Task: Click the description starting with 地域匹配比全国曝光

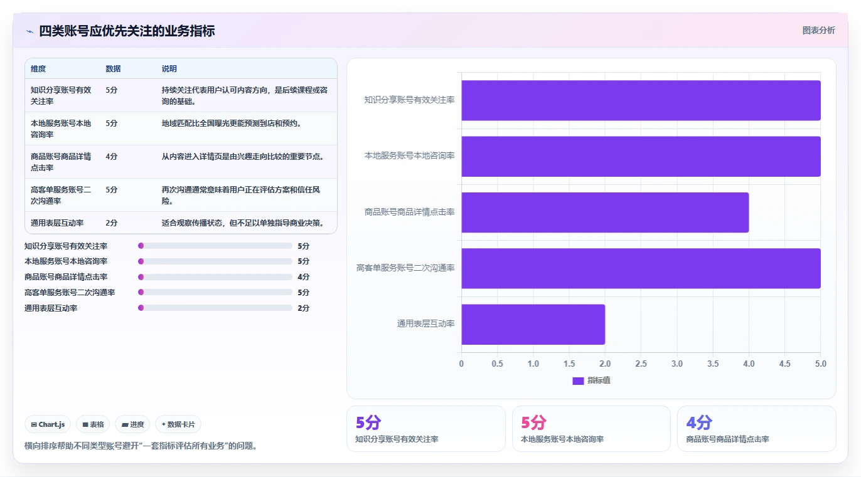Action: [x=232, y=123]
